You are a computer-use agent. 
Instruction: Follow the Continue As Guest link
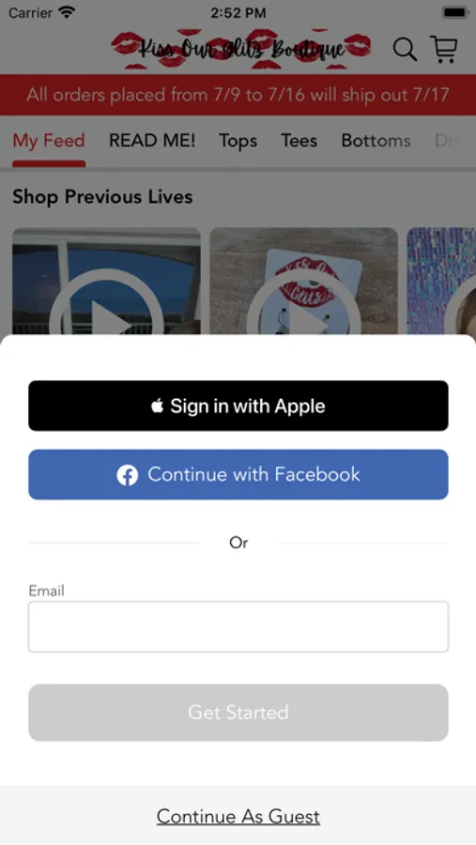tap(238, 817)
